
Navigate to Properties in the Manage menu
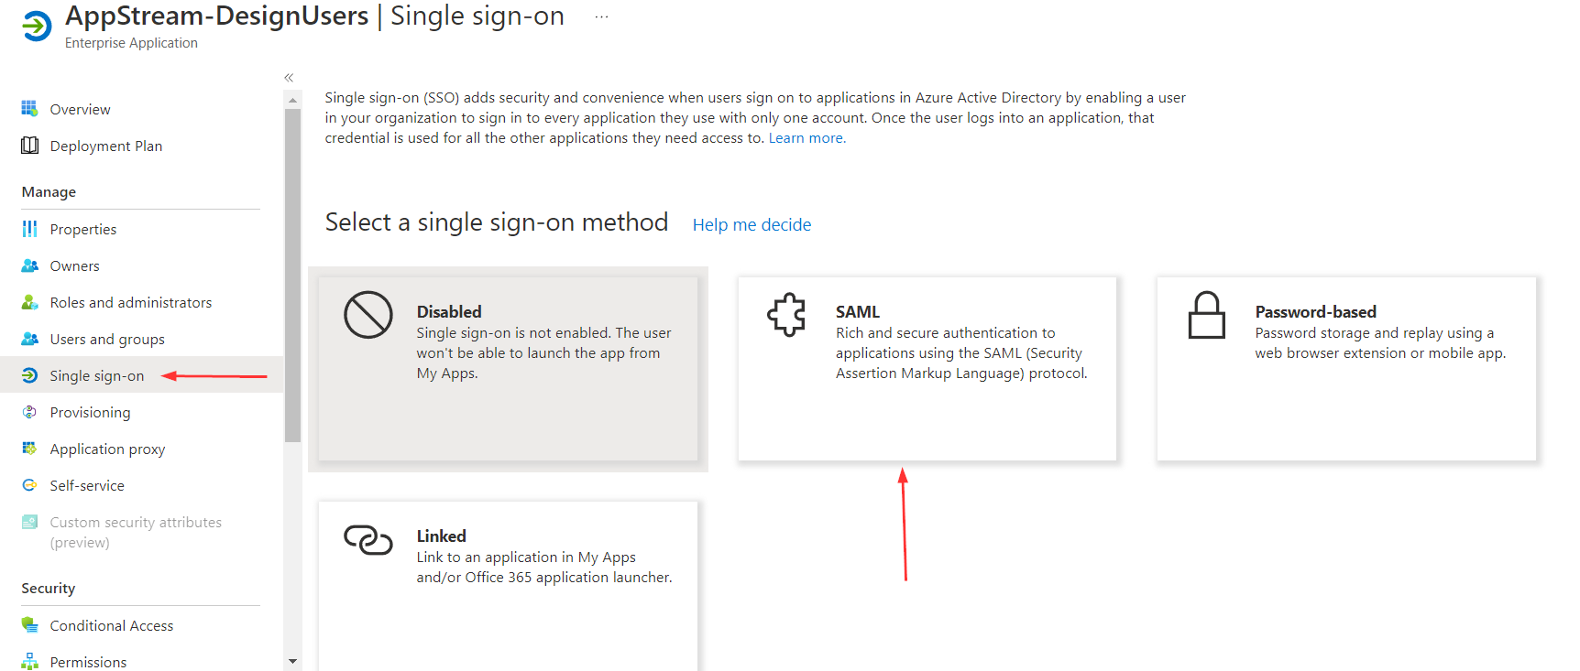pos(83,229)
